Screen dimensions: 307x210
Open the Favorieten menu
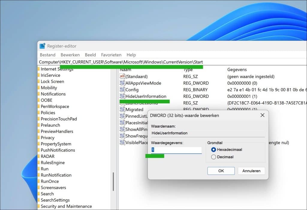[111, 55]
